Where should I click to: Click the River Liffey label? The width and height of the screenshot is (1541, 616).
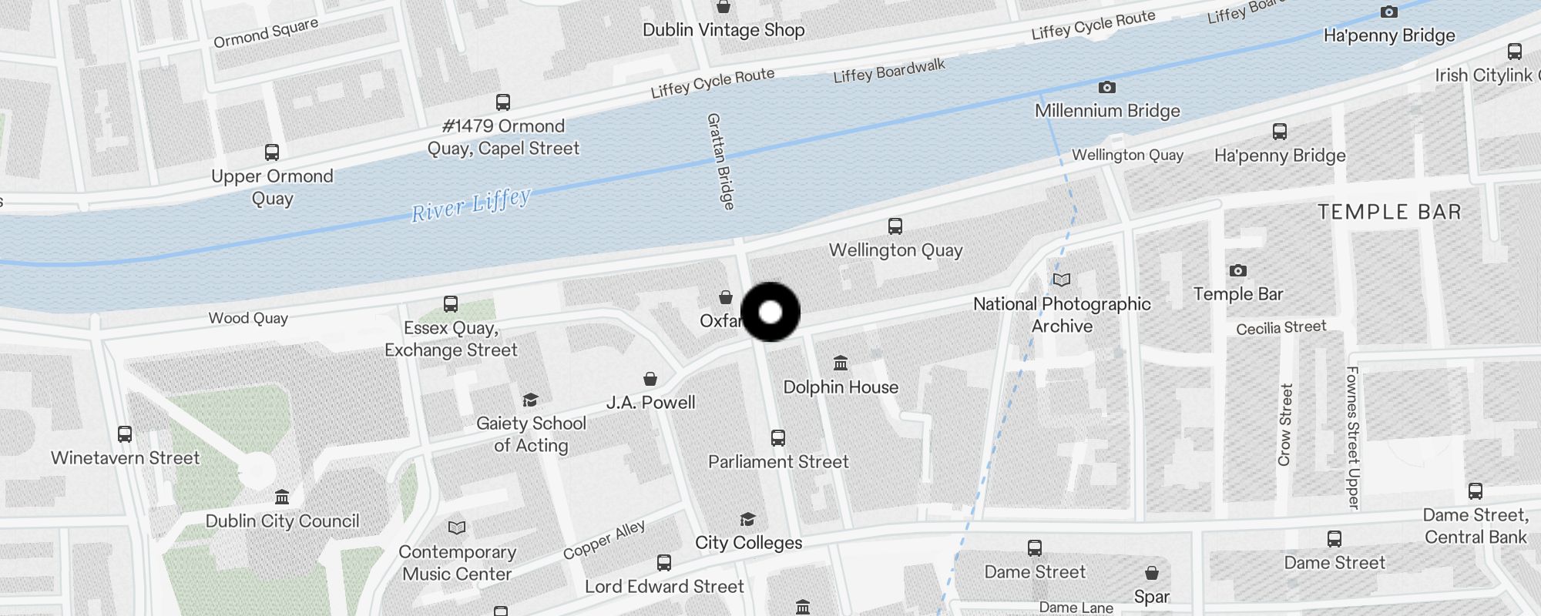pyautogui.click(x=471, y=205)
